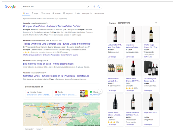Open the Imágenes tab
Image resolution: width=176 pixels, height=131 pixels.
click(x=68, y=13)
